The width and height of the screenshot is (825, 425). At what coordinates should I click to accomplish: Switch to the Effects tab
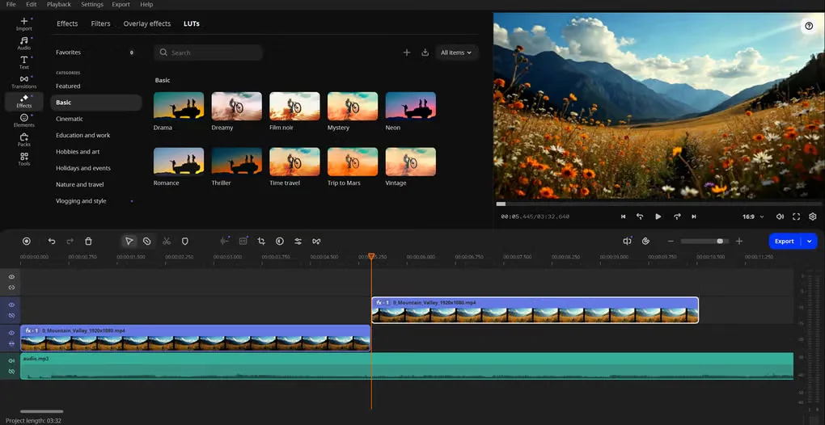(67, 23)
